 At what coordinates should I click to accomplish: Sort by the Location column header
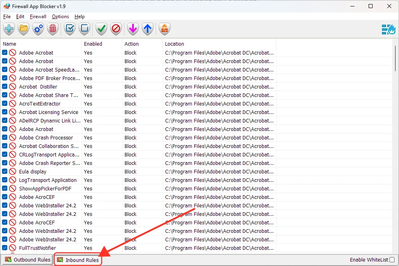(x=219, y=44)
